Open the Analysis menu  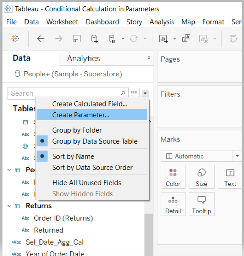point(162,22)
